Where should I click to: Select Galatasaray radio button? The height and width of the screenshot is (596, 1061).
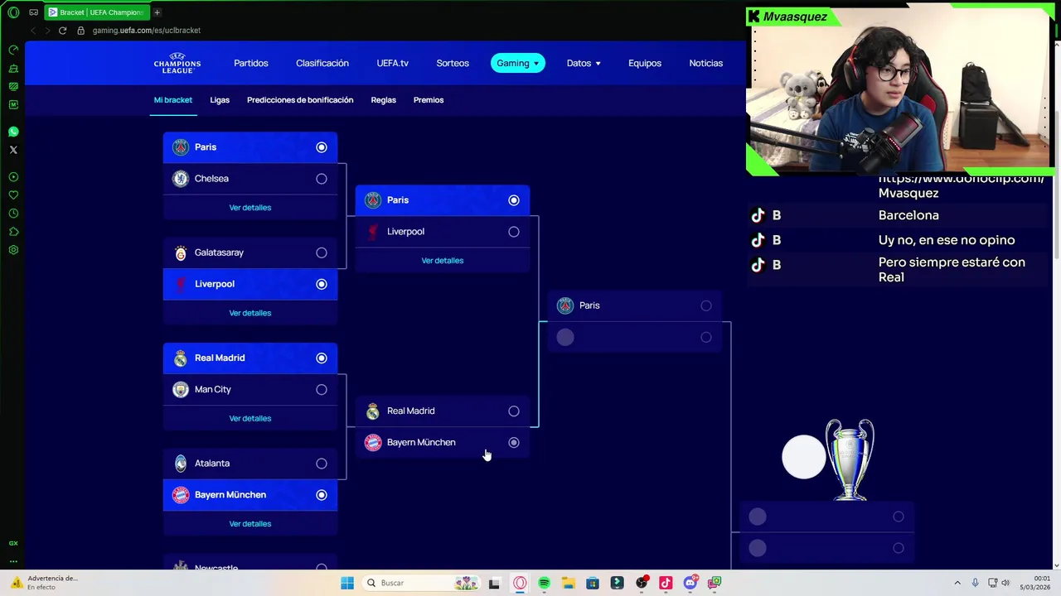(x=322, y=252)
